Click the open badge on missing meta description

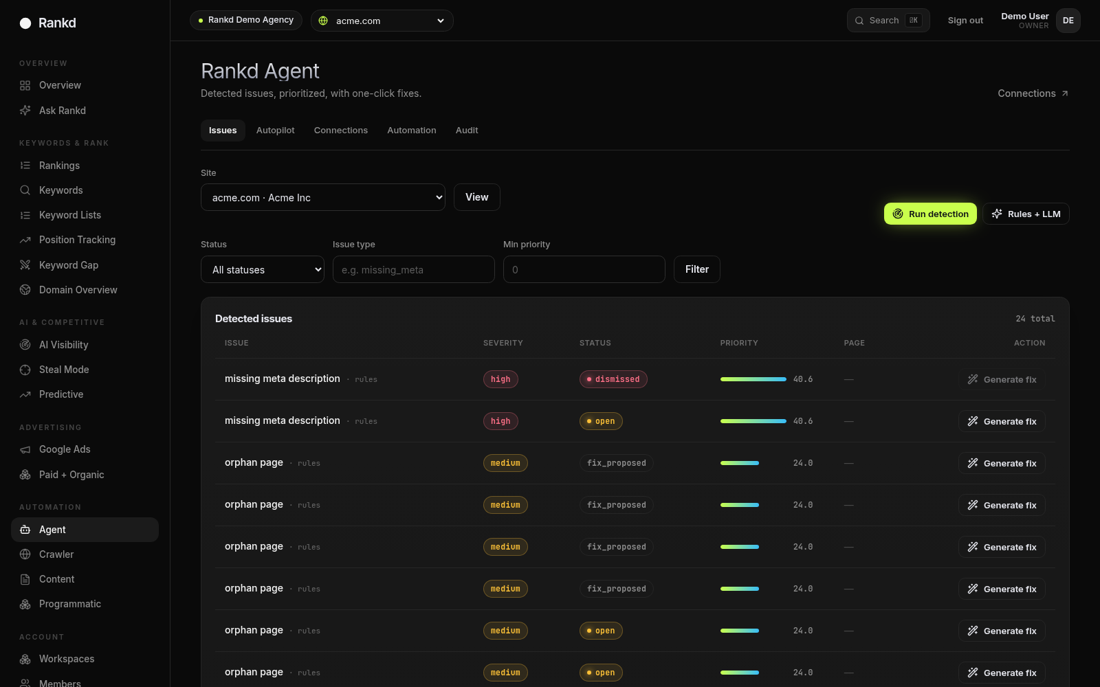coord(601,421)
